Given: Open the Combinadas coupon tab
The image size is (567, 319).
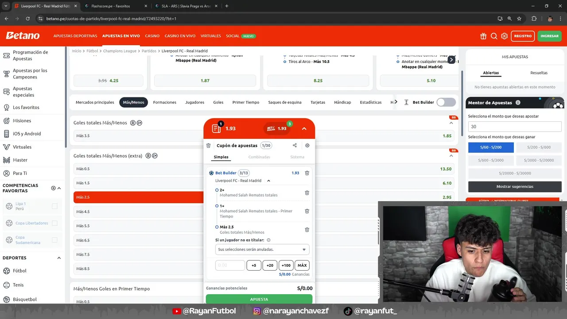Looking at the screenshot, I should [x=259, y=157].
